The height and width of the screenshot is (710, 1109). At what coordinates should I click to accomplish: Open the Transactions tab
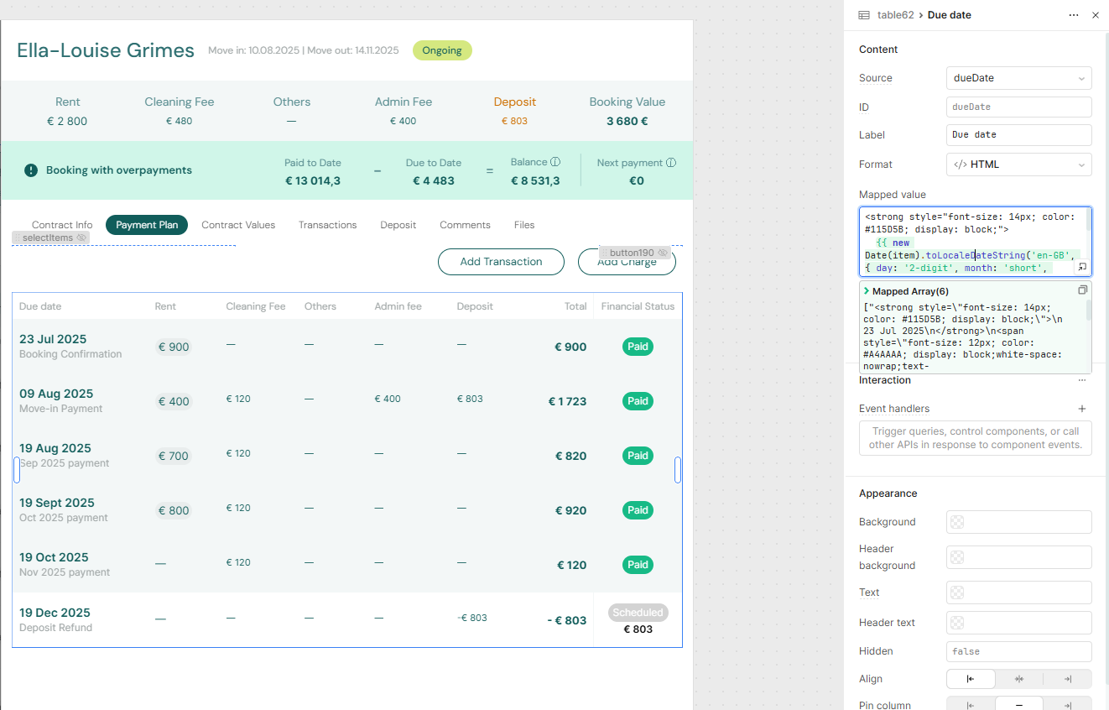pyautogui.click(x=327, y=224)
